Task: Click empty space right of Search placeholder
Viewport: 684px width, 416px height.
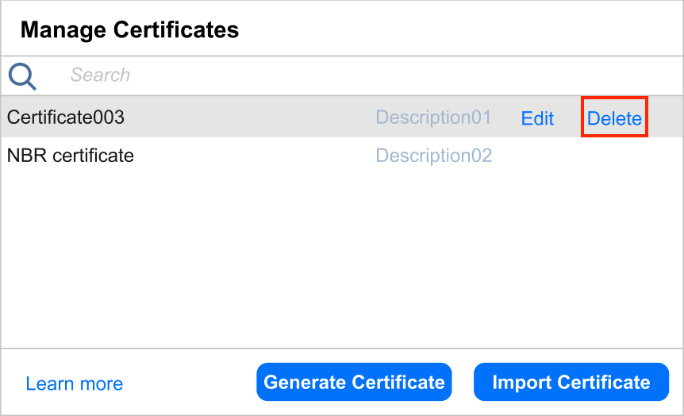Action: pos(397,75)
